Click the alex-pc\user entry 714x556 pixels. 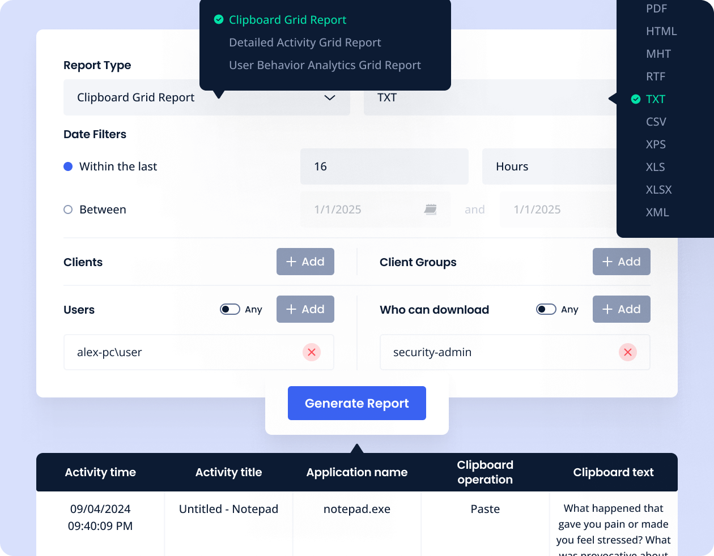click(199, 352)
